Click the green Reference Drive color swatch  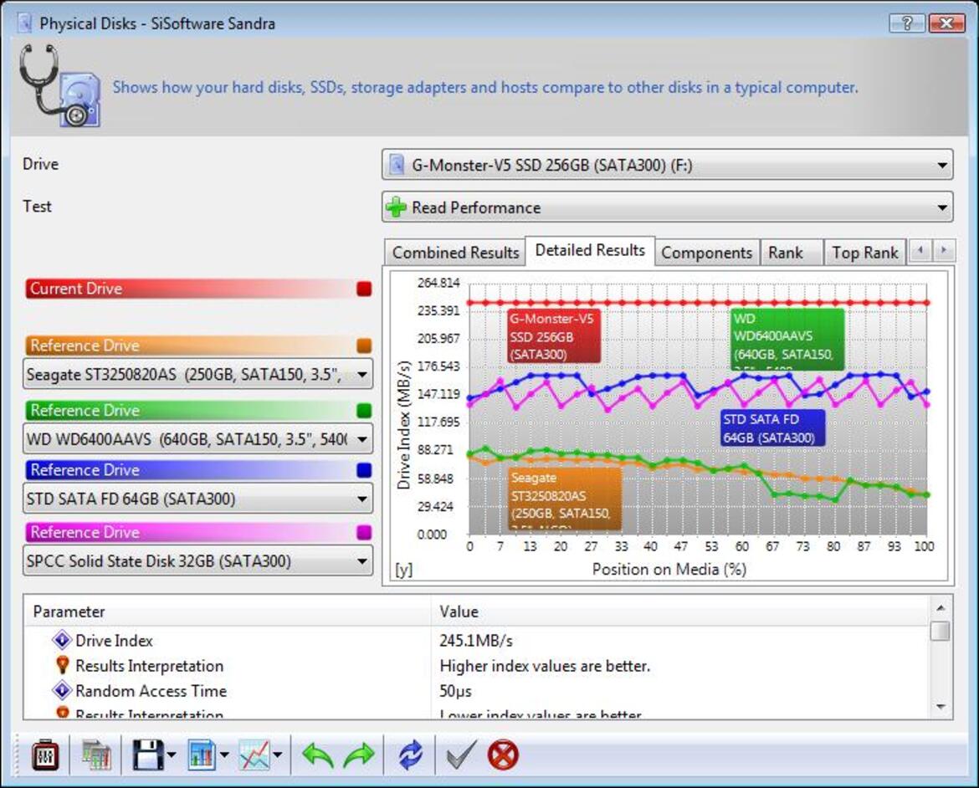click(x=364, y=410)
